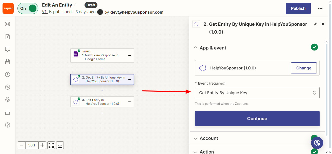
Task: Open the calendar icon in left sidebar
Action: coord(8,62)
